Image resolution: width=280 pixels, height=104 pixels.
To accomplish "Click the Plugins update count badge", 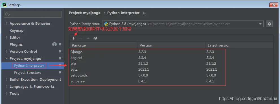I will tap(54, 44).
